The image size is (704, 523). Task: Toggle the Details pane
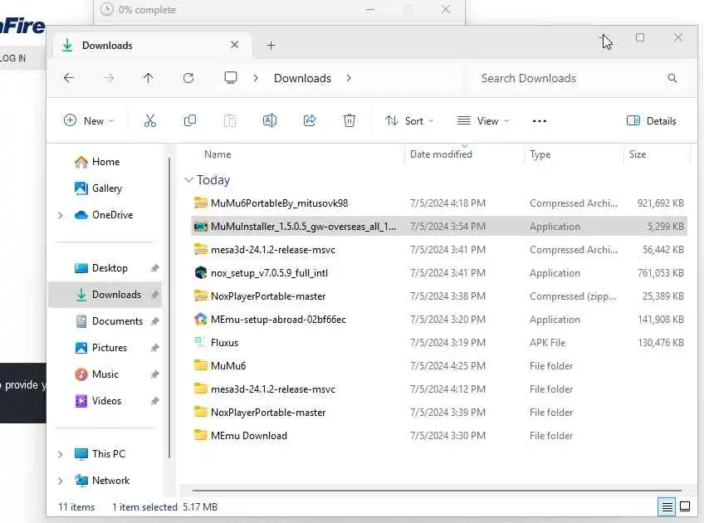click(x=652, y=120)
